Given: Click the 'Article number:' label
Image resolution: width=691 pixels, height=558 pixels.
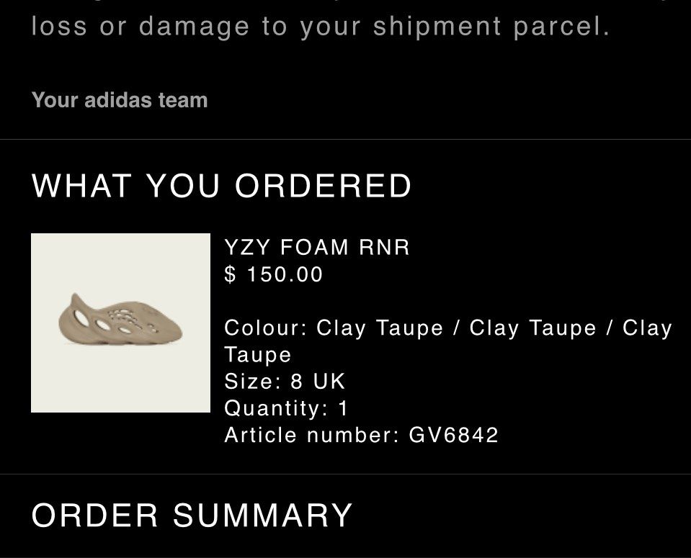Looking at the screenshot, I should pyautogui.click(x=311, y=435).
